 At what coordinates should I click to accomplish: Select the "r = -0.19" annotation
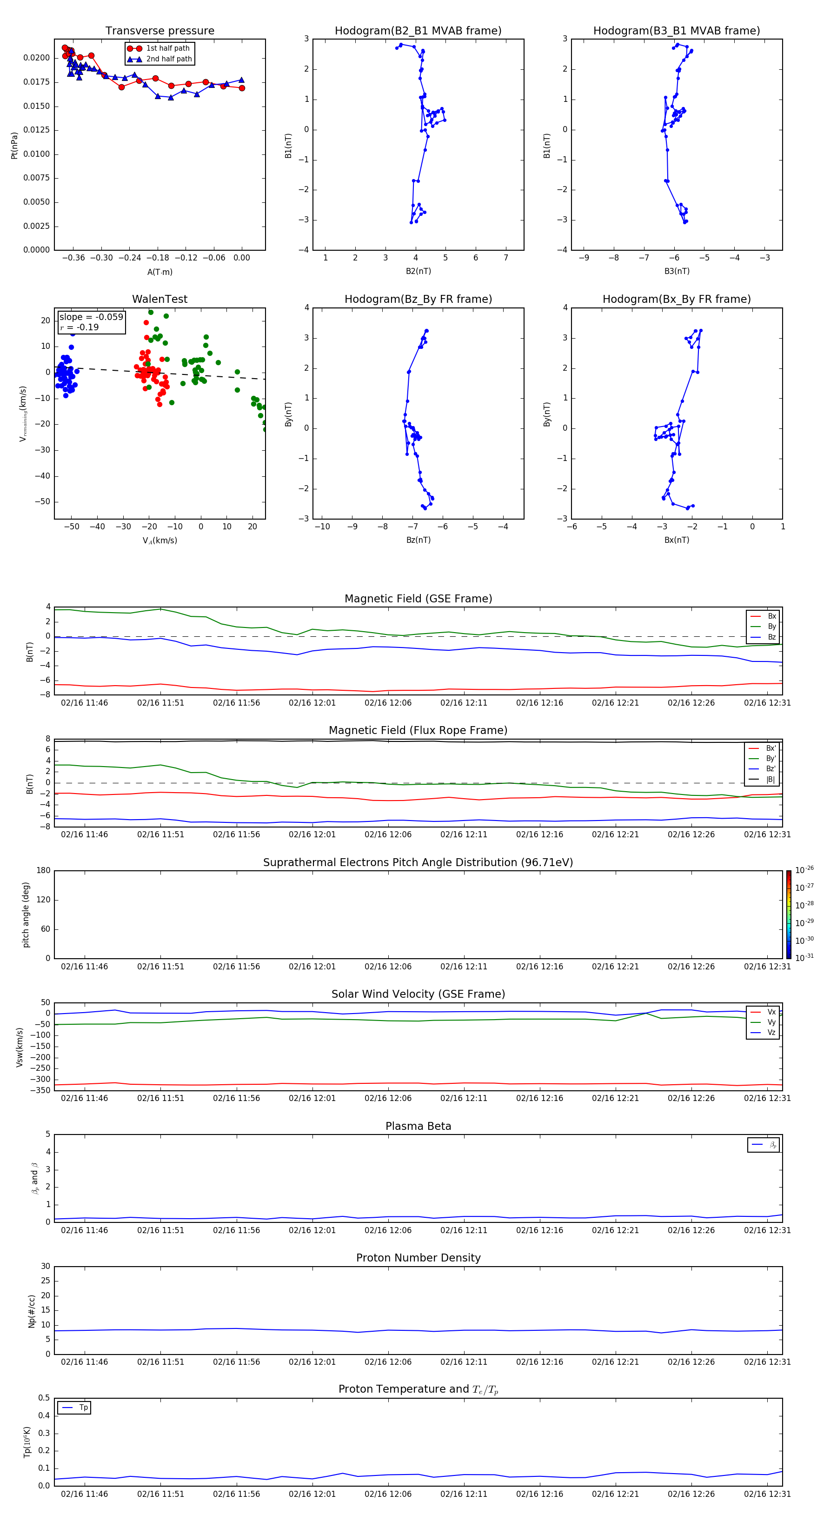pyautogui.click(x=79, y=327)
